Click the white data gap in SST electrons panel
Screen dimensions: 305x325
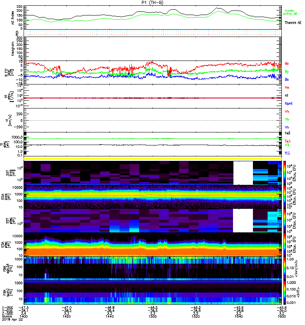[243, 221]
